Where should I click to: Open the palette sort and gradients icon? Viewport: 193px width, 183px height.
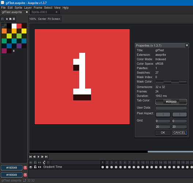(x=7, y=19)
